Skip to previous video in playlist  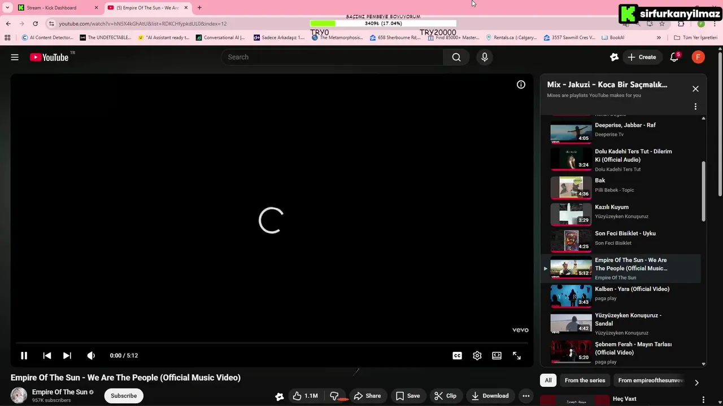pyautogui.click(x=47, y=355)
